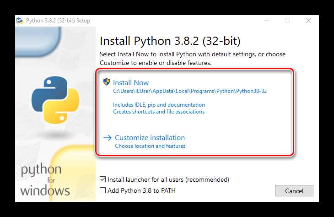Click the Python installer icon in title bar
Screen dimensions: 334x217
pos(20,21)
